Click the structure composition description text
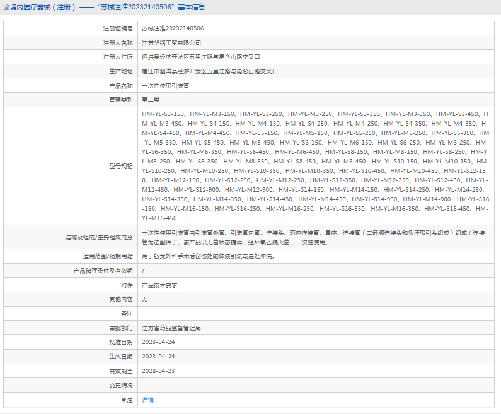 [x=313, y=237]
